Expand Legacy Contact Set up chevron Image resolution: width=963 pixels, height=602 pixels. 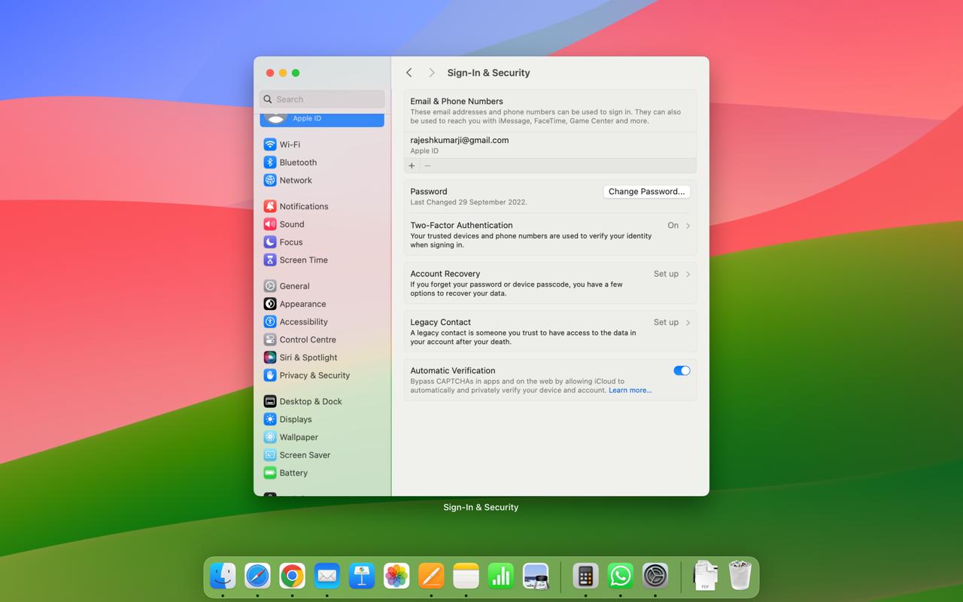pyautogui.click(x=688, y=322)
